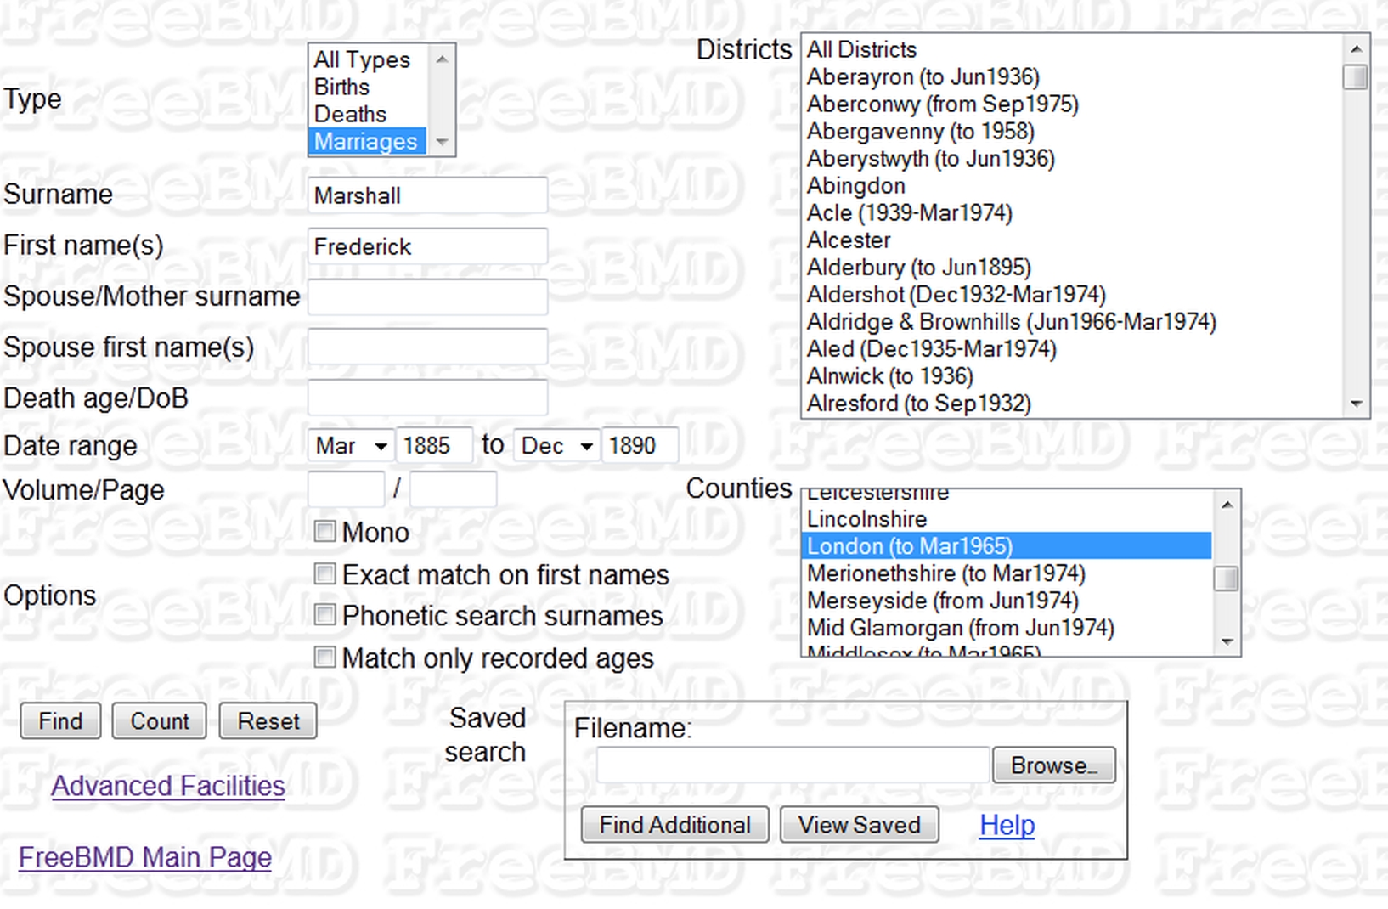Enable Phonetic search surnames option
Screen dimensions: 1388x909
click(324, 615)
